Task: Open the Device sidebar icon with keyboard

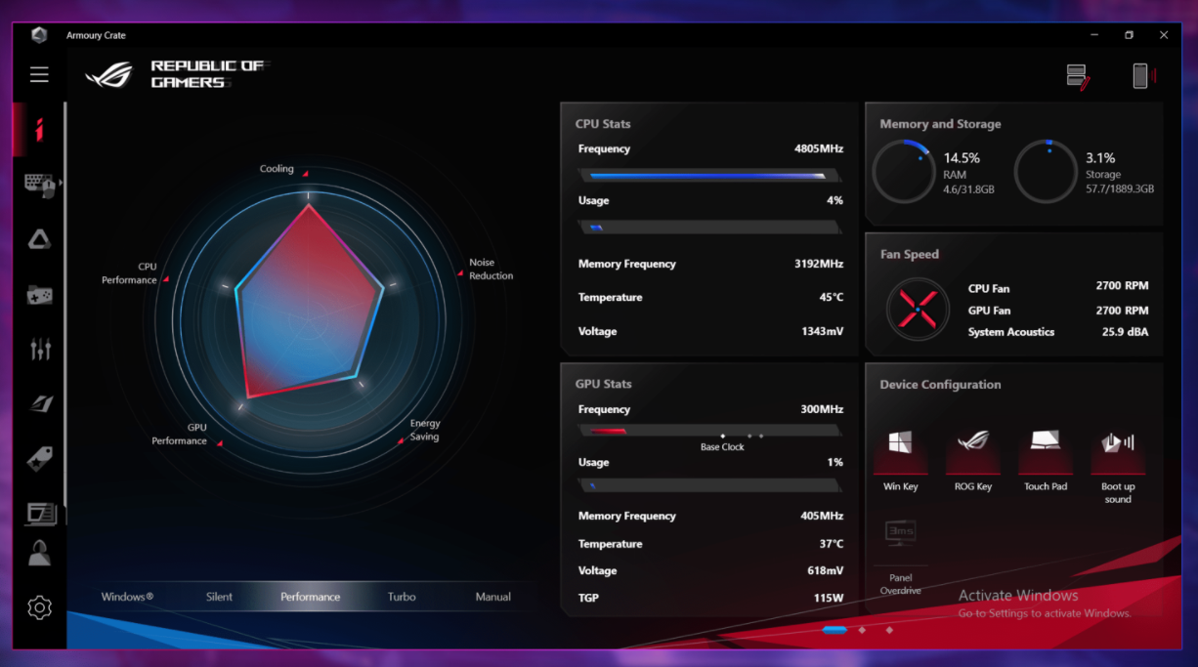Action: click(39, 185)
